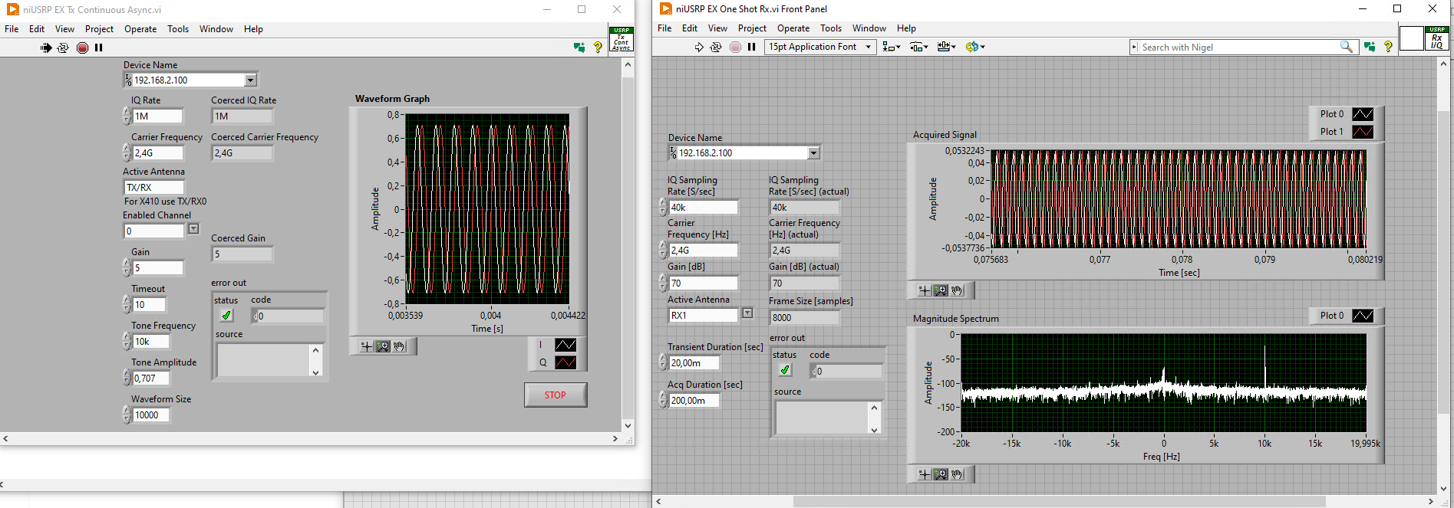Click Plot 0 legend swatch of Magnitude Spectrum
Screen dimensions: 1454x508
(x=1363, y=316)
